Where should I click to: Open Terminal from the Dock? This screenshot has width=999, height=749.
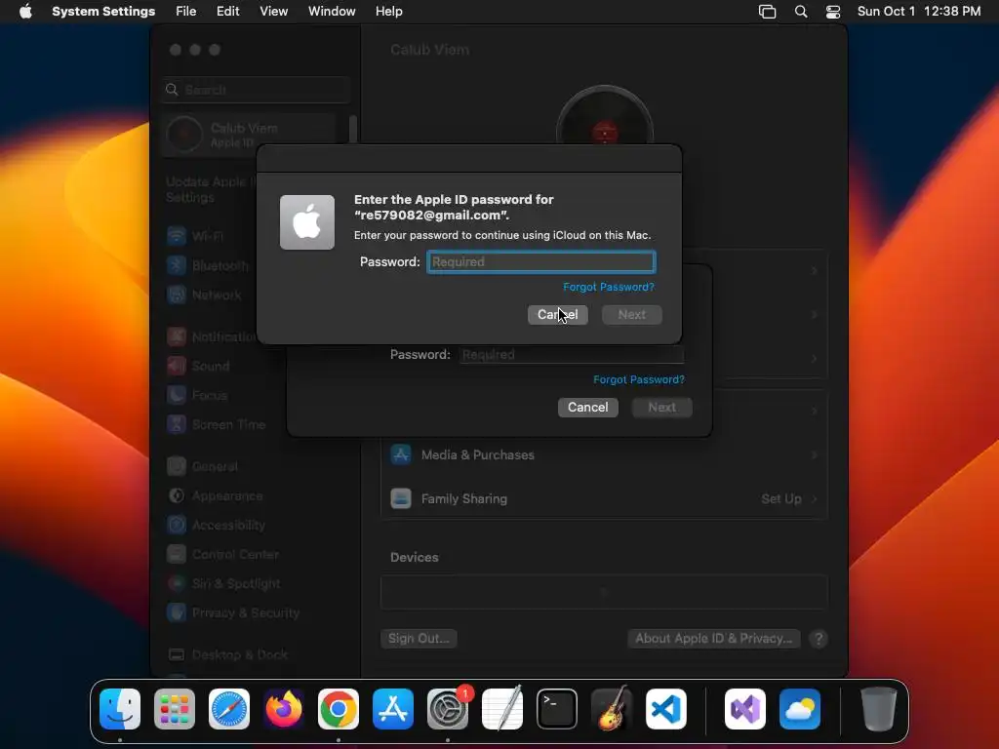(557, 709)
